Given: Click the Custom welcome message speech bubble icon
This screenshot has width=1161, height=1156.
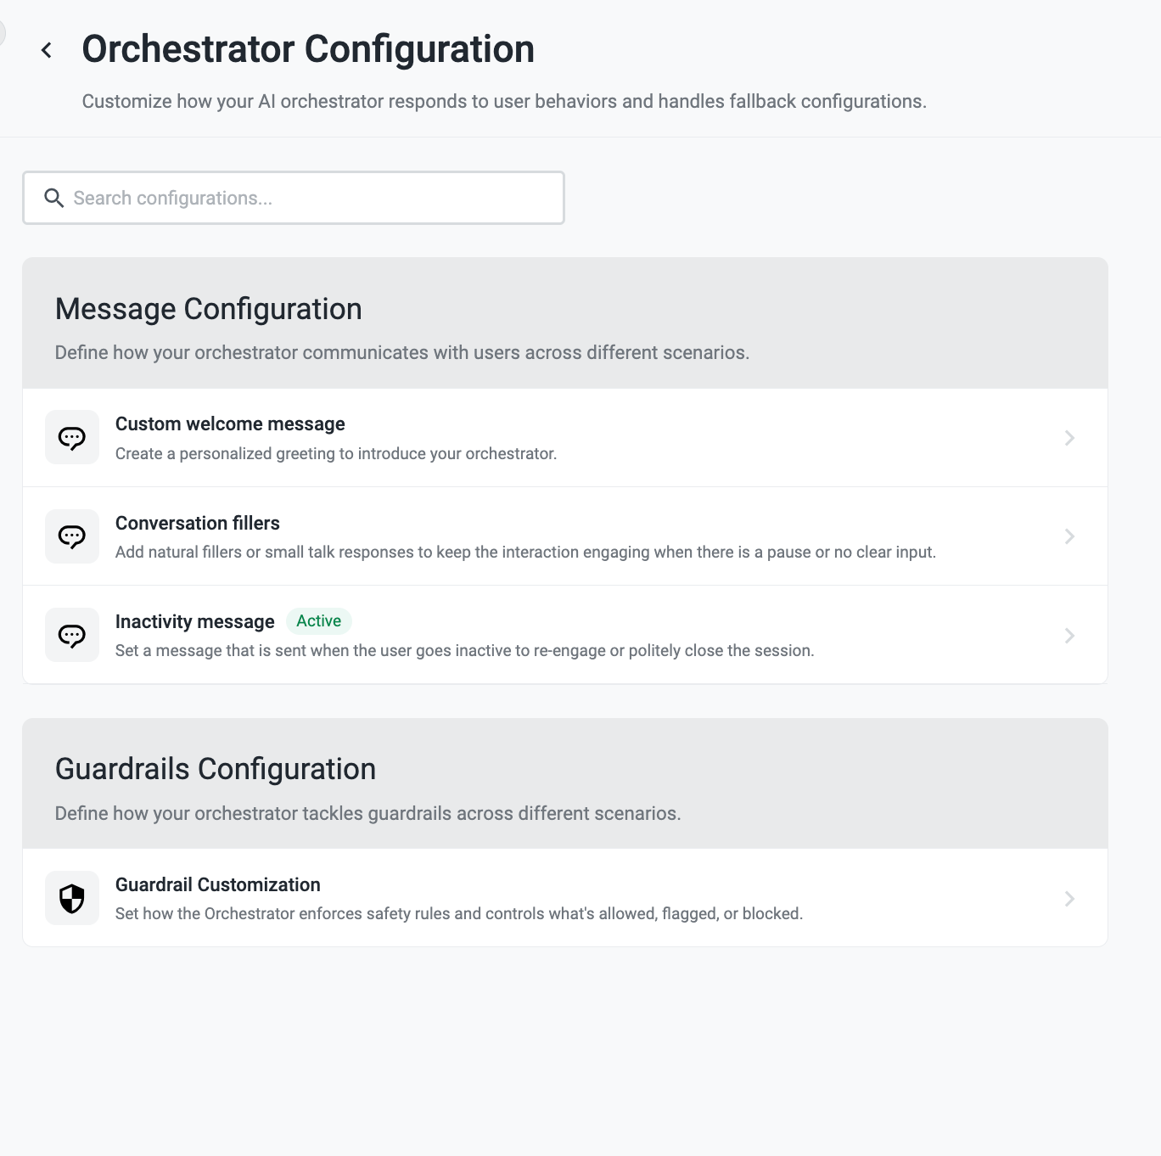Looking at the screenshot, I should [72, 438].
